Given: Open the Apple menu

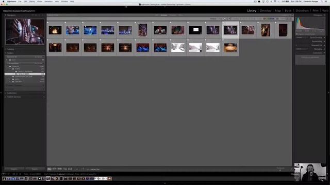Looking at the screenshot, I should pos(3,1).
